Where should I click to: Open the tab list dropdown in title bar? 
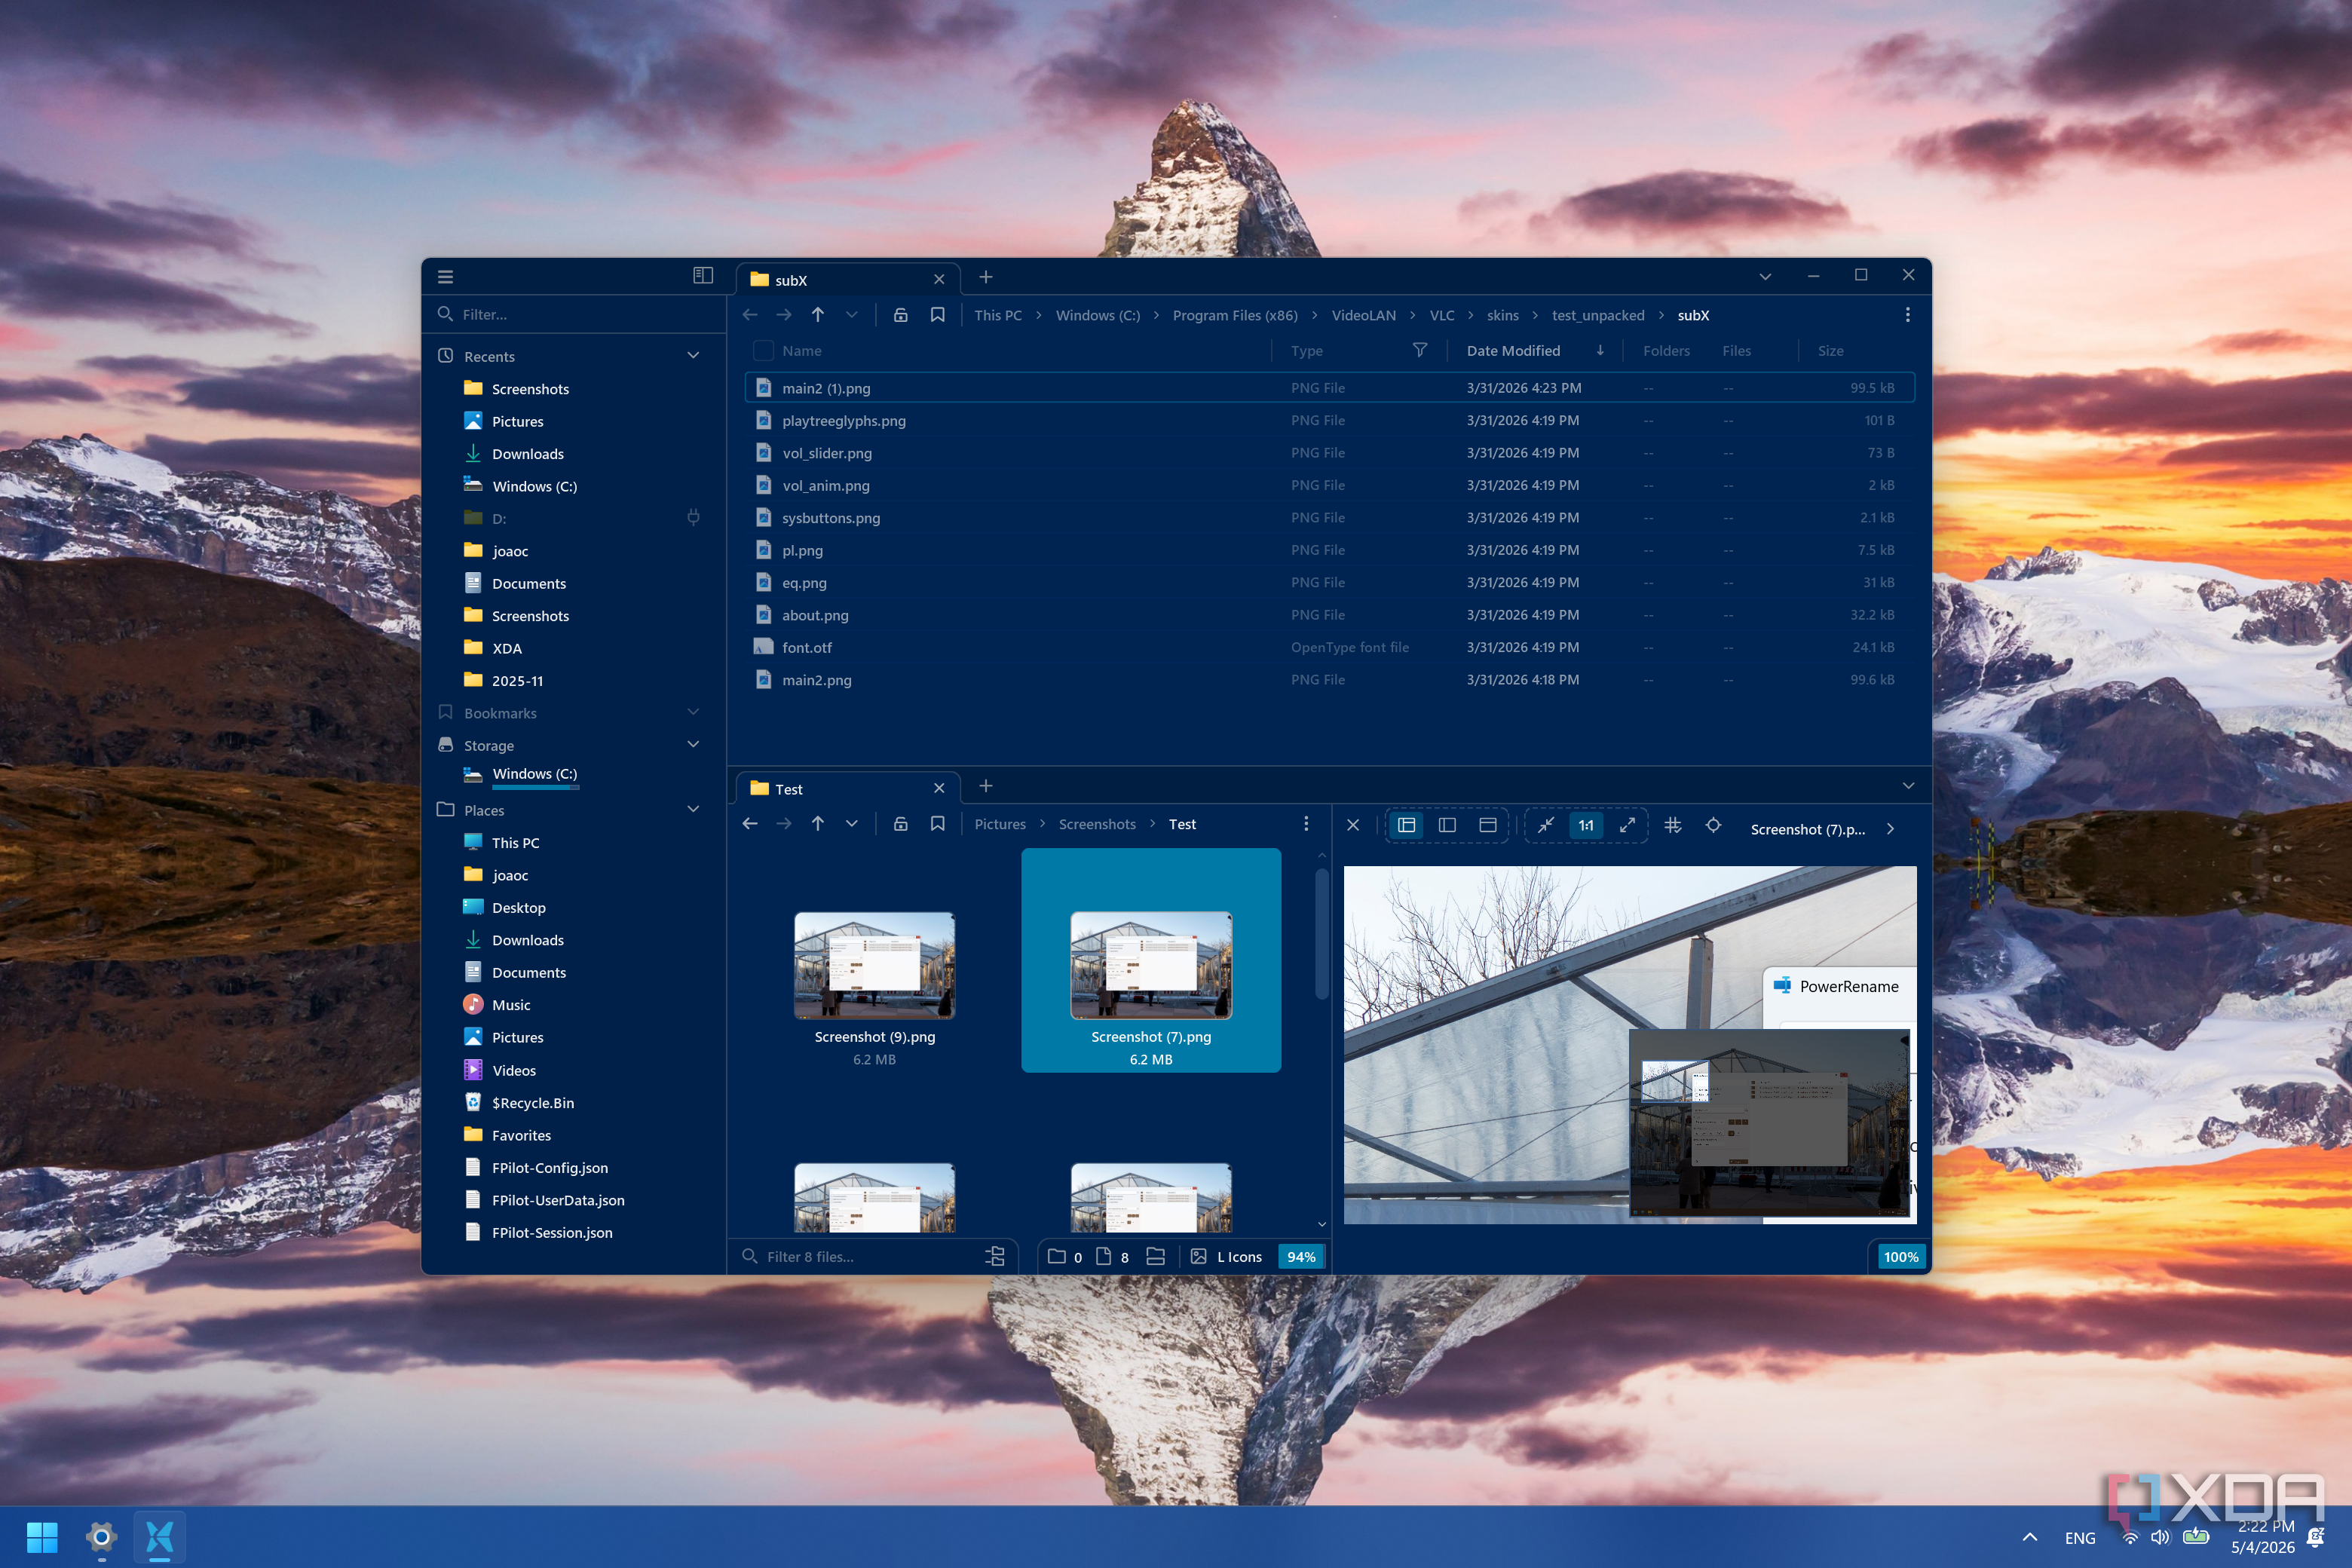point(1766,277)
